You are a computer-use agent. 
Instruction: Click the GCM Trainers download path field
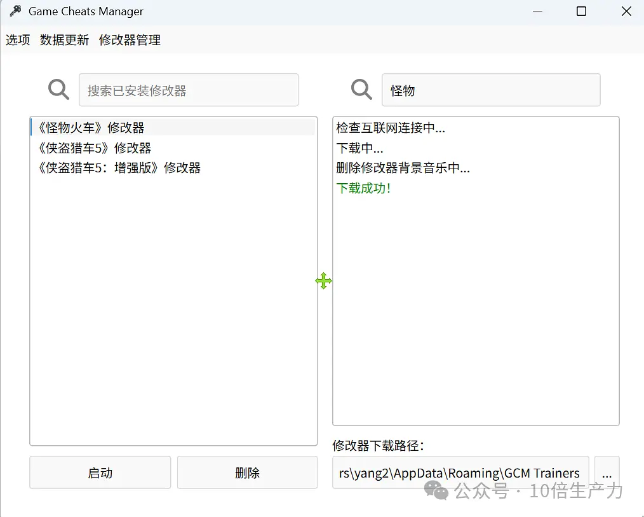460,473
